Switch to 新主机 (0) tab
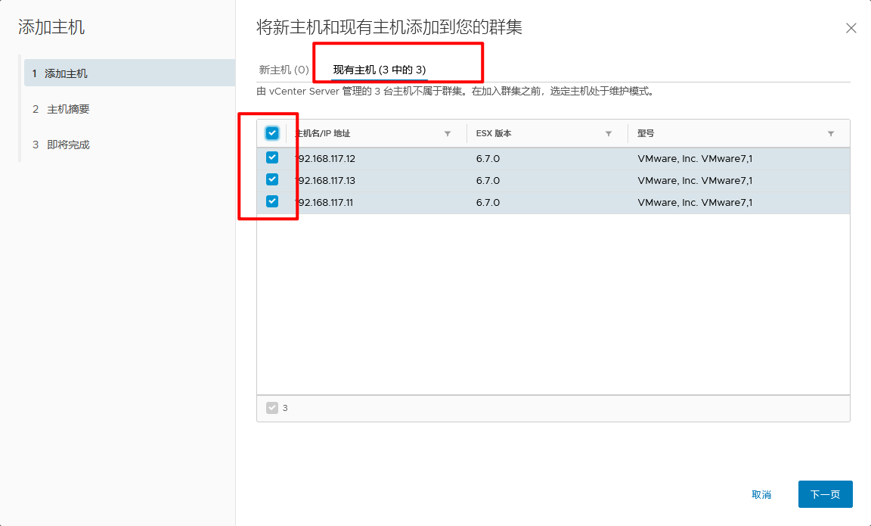Viewport: 871px width, 526px height. (284, 70)
